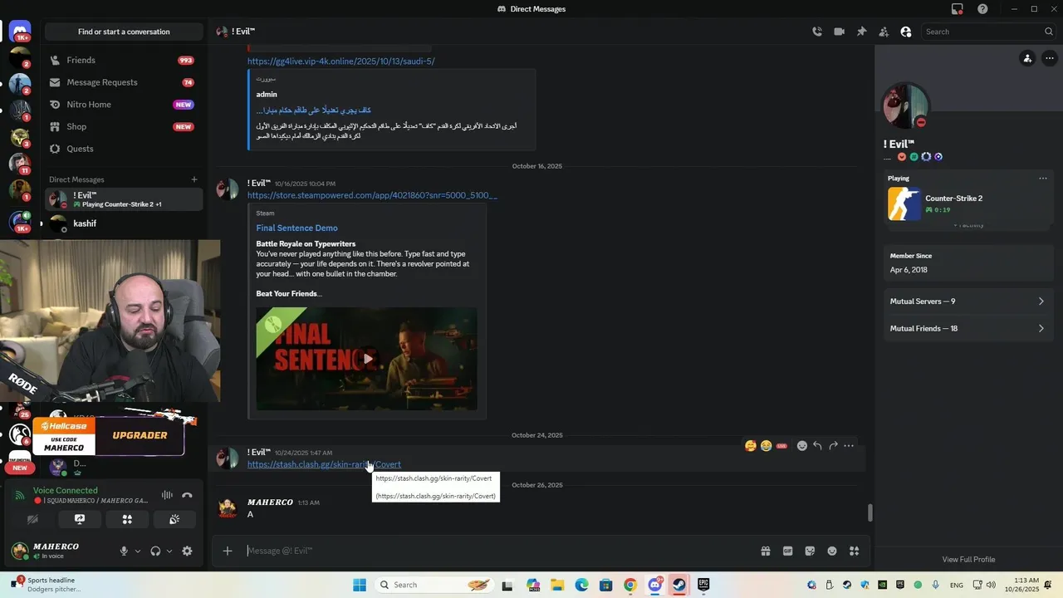Open the gift Nitro icon
The width and height of the screenshot is (1063, 598).
pos(766,551)
